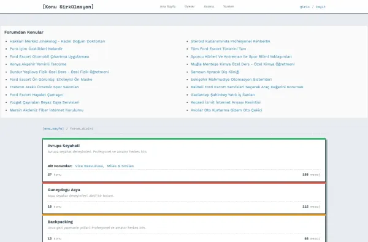
Task: Open the Konu Sirkülasyon site logo
Action: click(68, 7)
